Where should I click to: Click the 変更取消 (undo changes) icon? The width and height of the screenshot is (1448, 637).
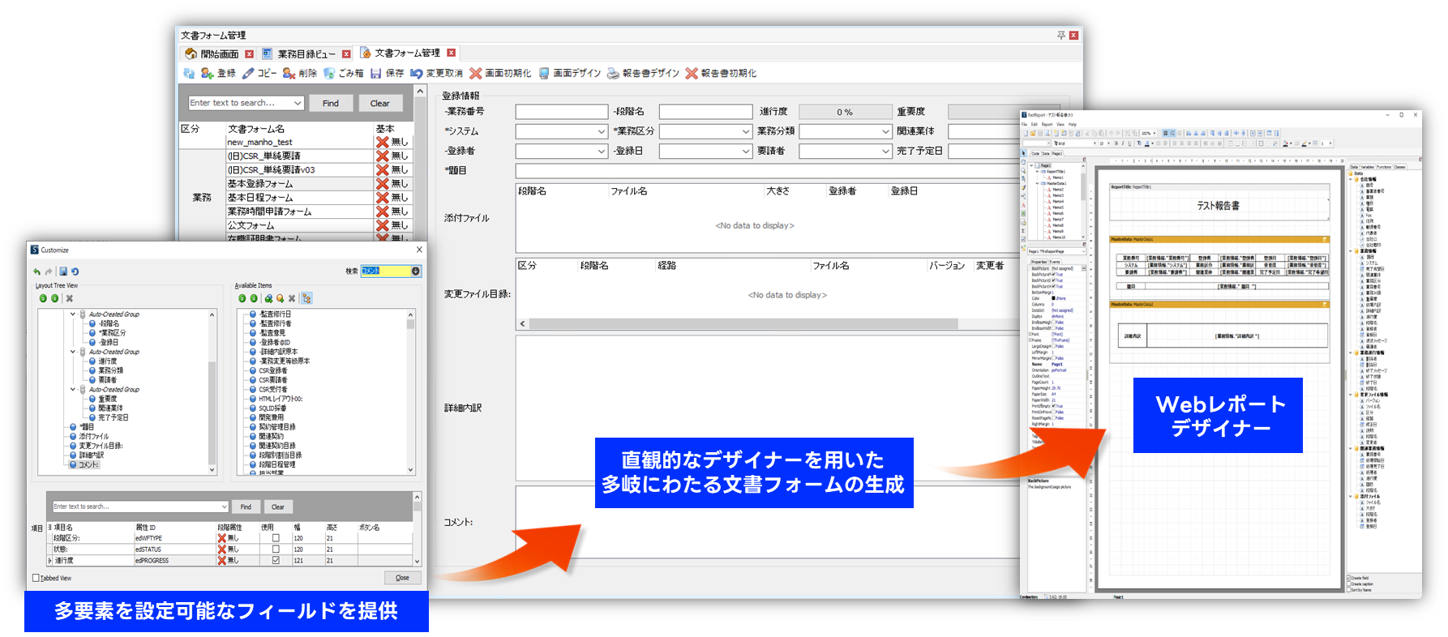(x=417, y=73)
